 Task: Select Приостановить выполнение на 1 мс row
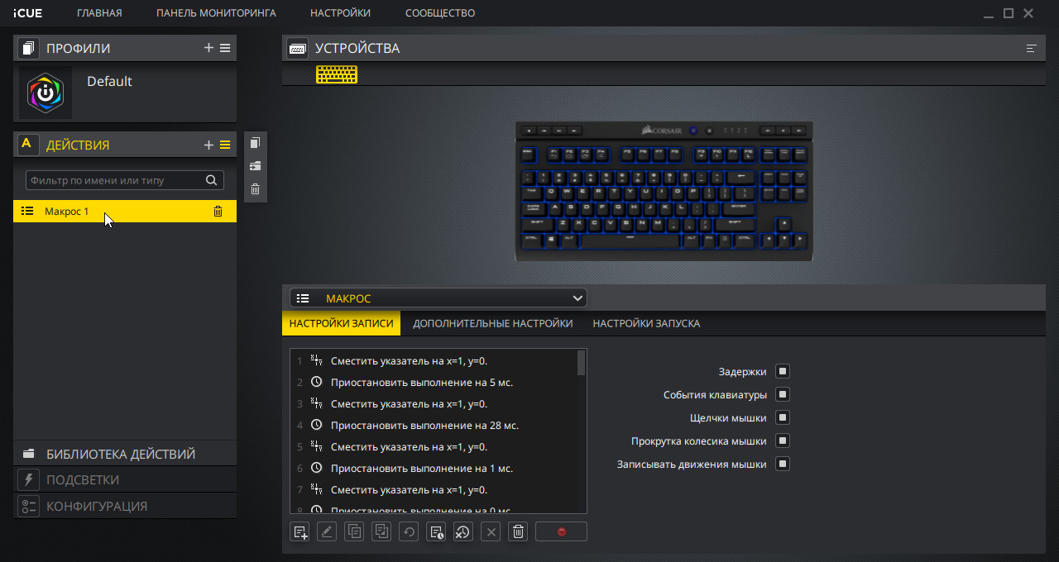[x=434, y=469]
